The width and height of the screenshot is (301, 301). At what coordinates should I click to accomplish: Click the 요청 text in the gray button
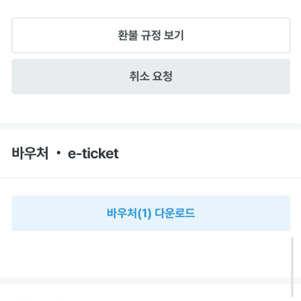click(x=162, y=77)
